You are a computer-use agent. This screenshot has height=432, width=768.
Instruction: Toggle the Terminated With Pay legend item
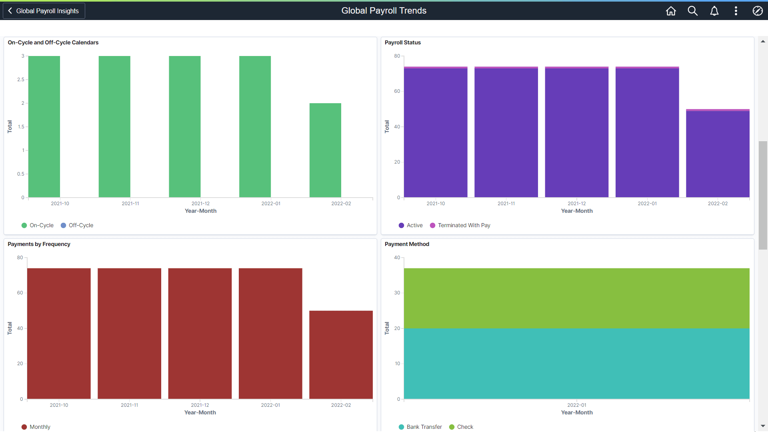[x=460, y=225]
